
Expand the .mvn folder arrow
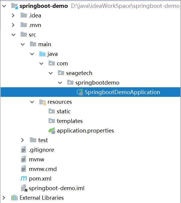click(x=13, y=25)
